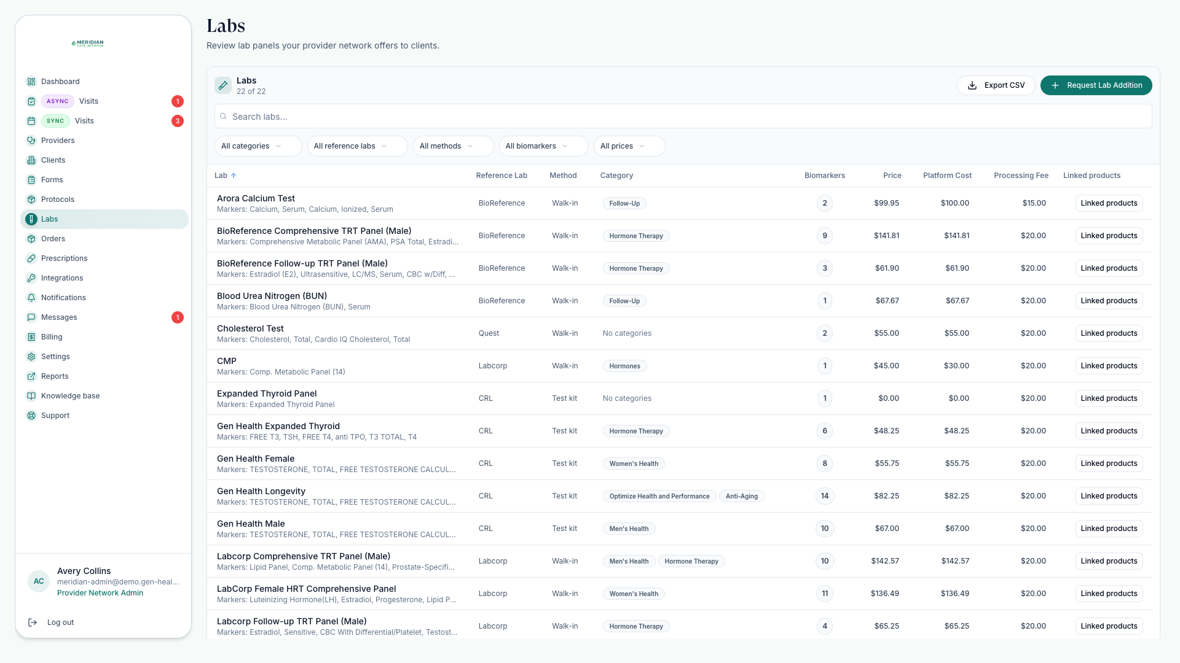Click the Knowledge base book icon
This screenshot has height=663, width=1180.
31,396
